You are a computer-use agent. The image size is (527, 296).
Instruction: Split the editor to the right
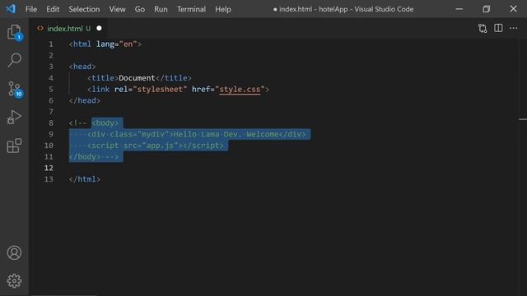[498, 28]
